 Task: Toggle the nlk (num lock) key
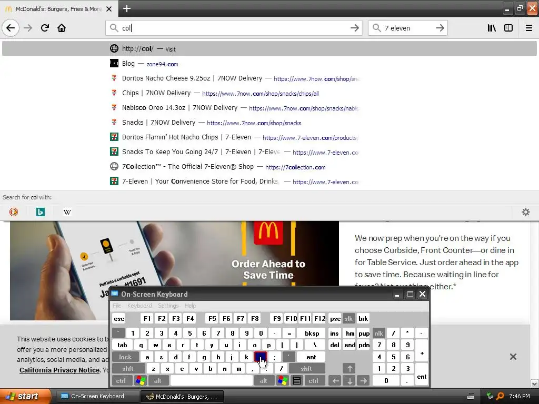(x=378, y=333)
